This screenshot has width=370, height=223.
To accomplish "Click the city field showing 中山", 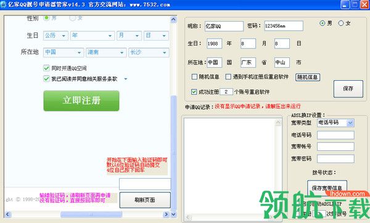I will tap(282, 62).
